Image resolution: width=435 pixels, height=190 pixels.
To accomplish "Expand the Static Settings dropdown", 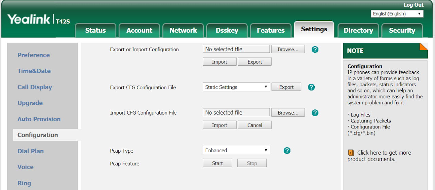I will (236, 87).
